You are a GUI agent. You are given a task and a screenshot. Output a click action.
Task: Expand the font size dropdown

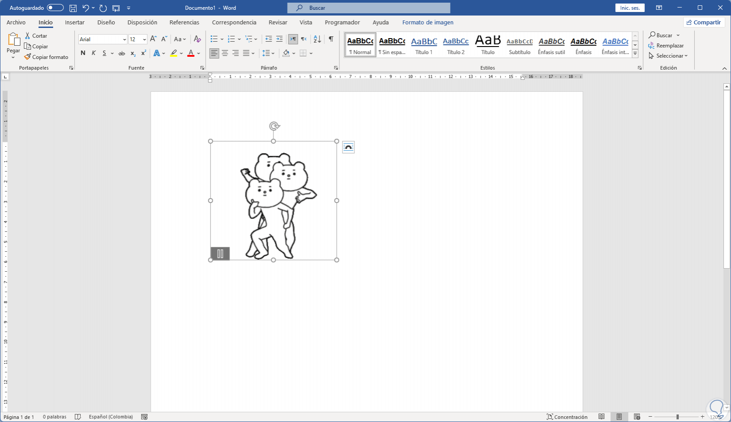click(x=144, y=39)
